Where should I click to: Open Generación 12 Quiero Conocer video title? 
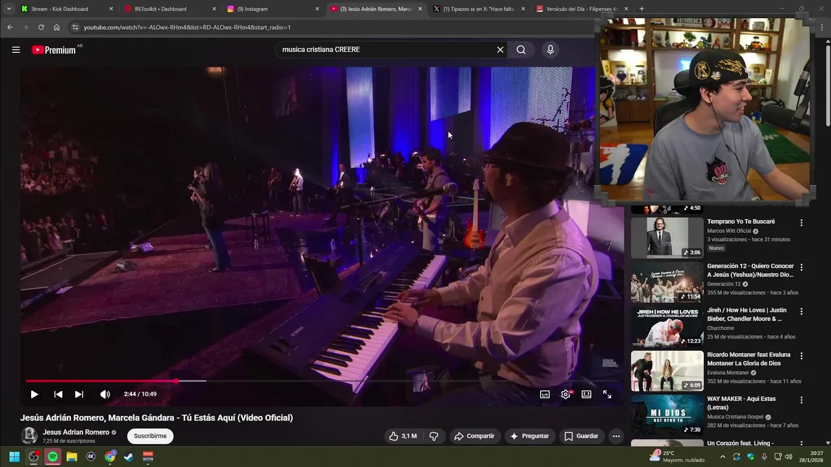(750, 270)
